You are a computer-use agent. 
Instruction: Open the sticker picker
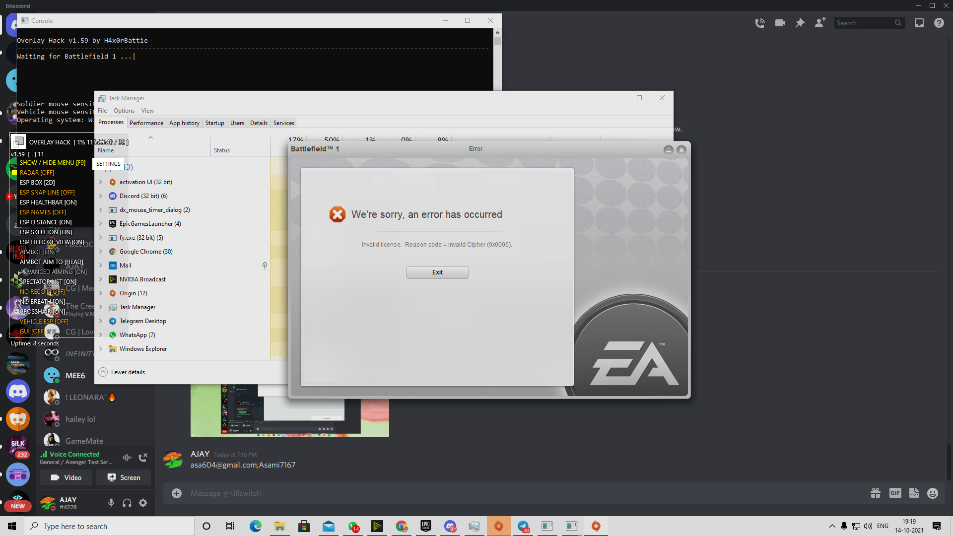914,493
